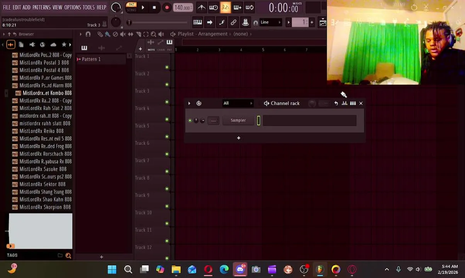Switch to PAT pattern mode
This screenshot has height=278, width=465.
pos(131,5)
